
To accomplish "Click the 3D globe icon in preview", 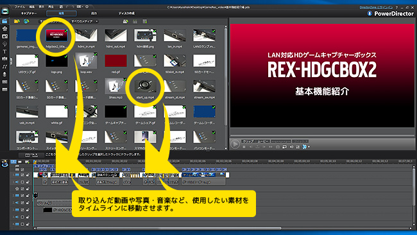I will [x=305, y=147].
